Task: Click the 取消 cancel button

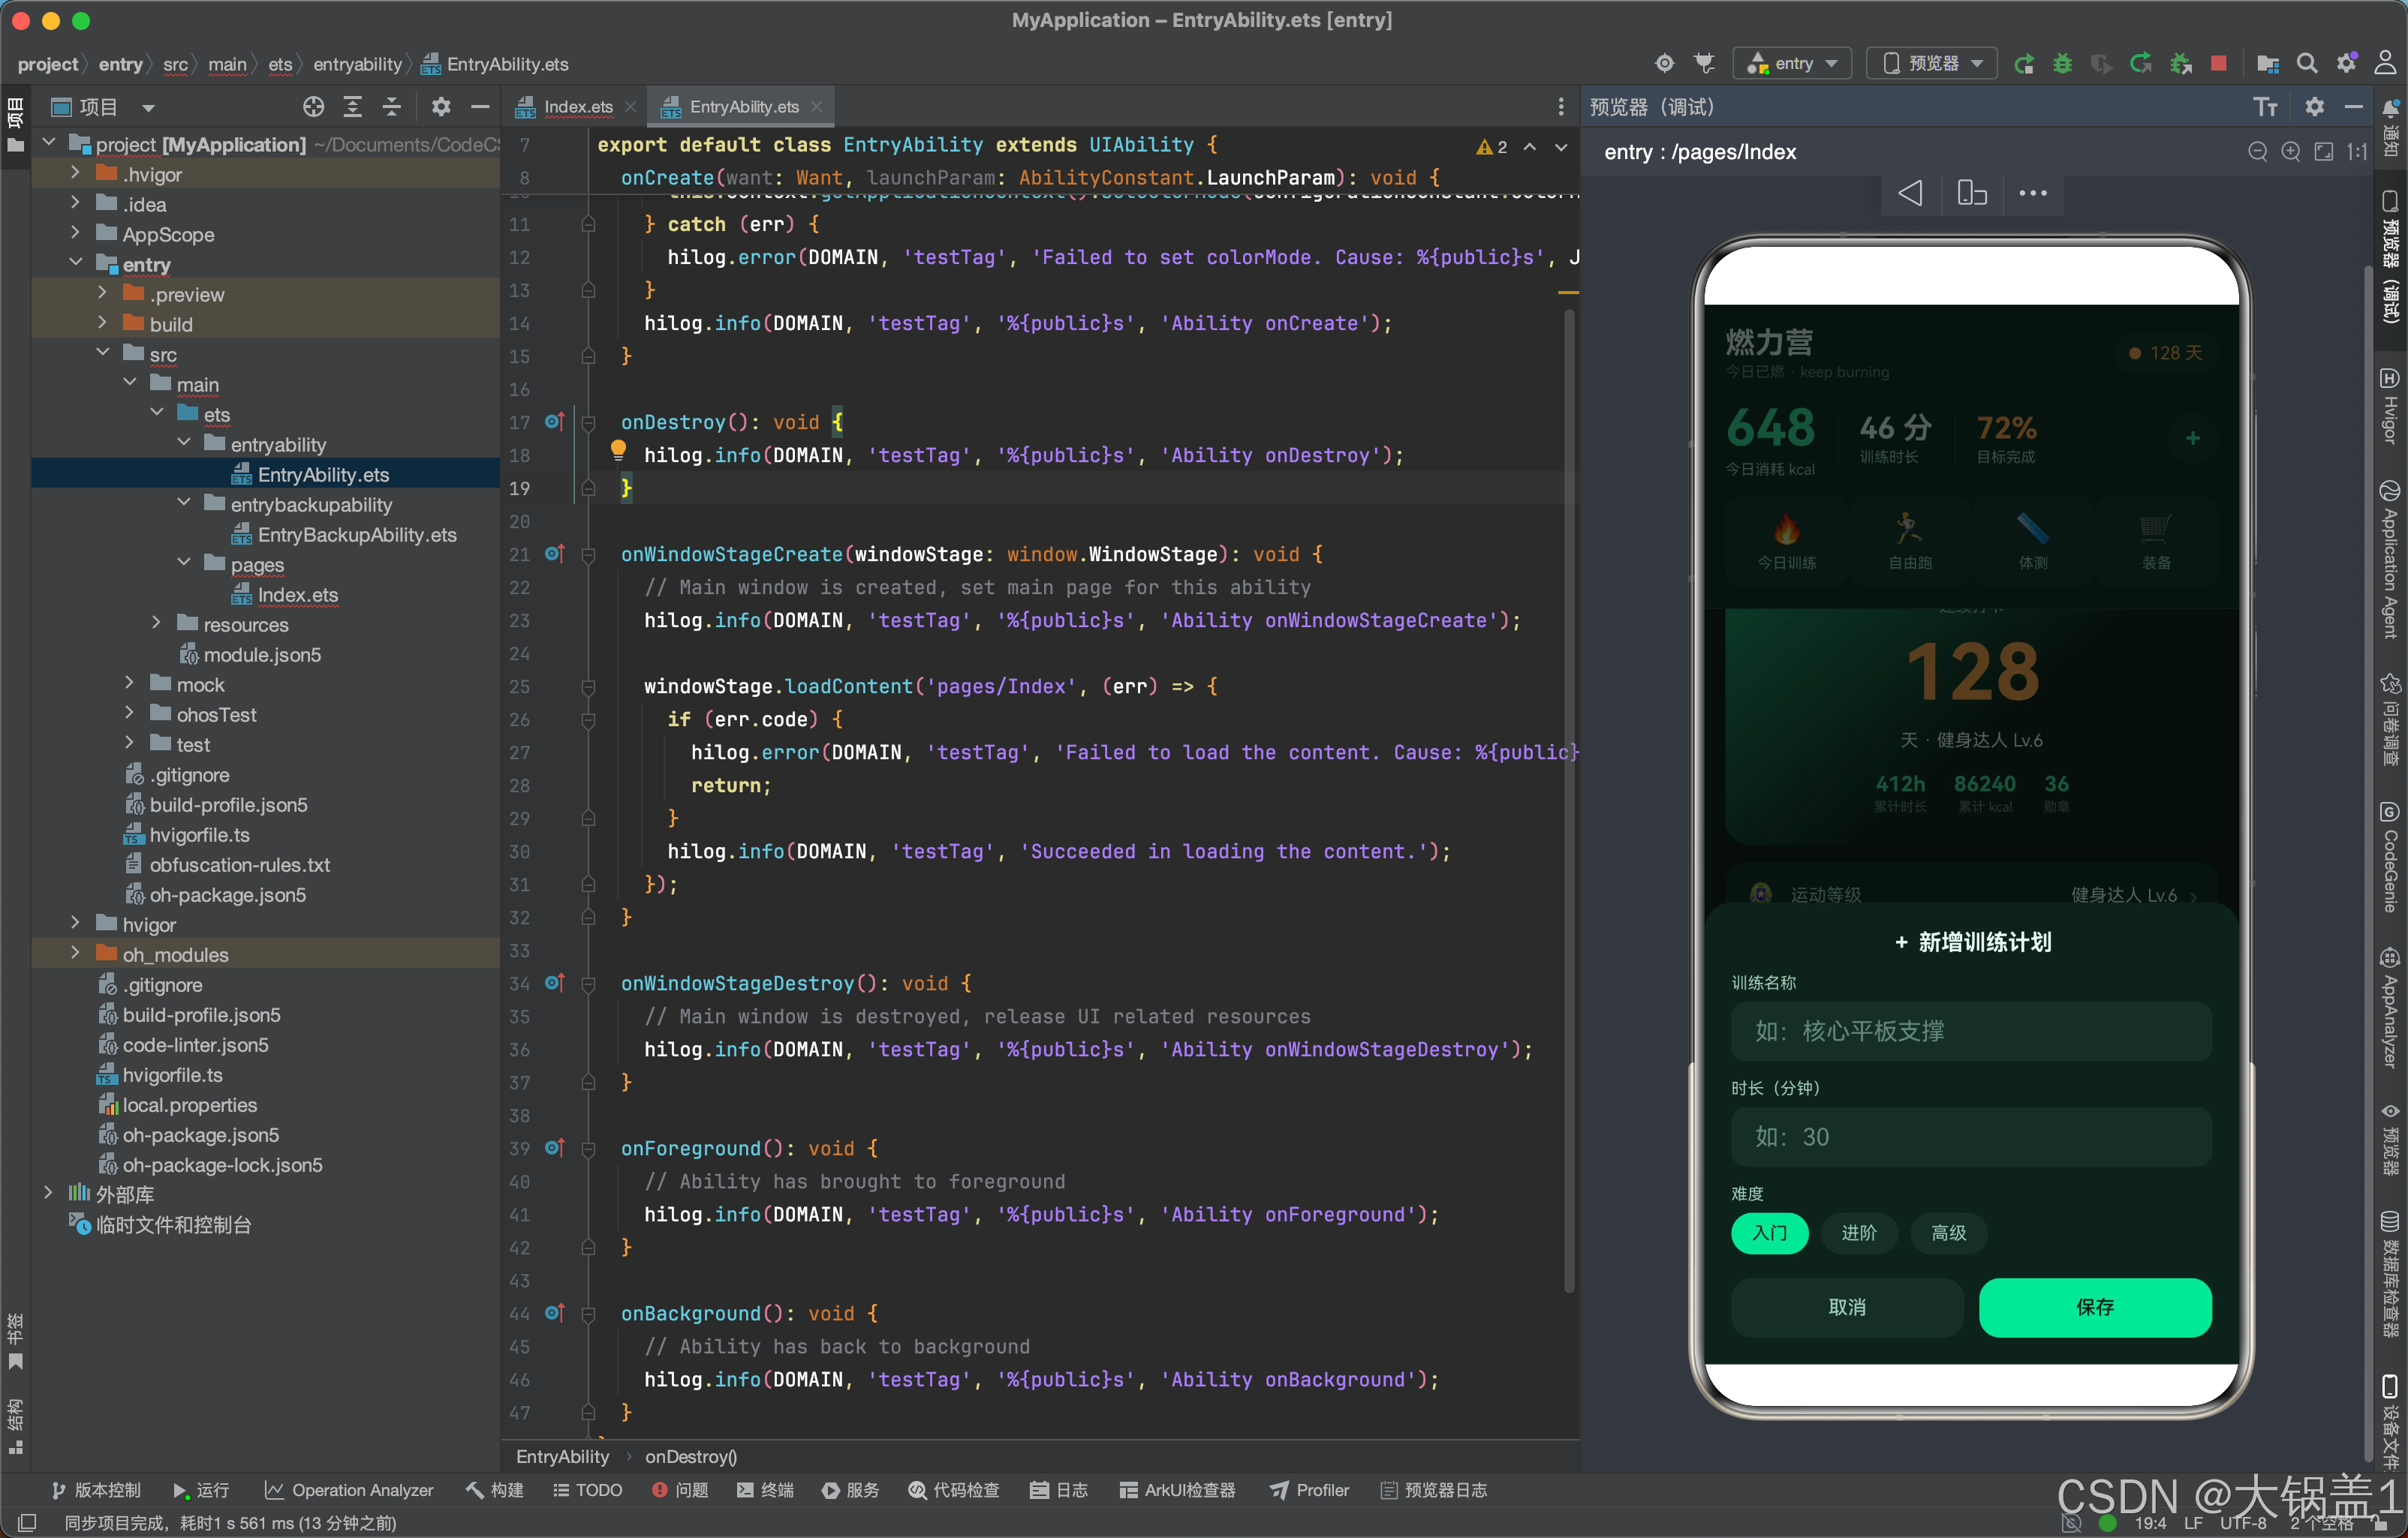Action: (x=1847, y=1307)
